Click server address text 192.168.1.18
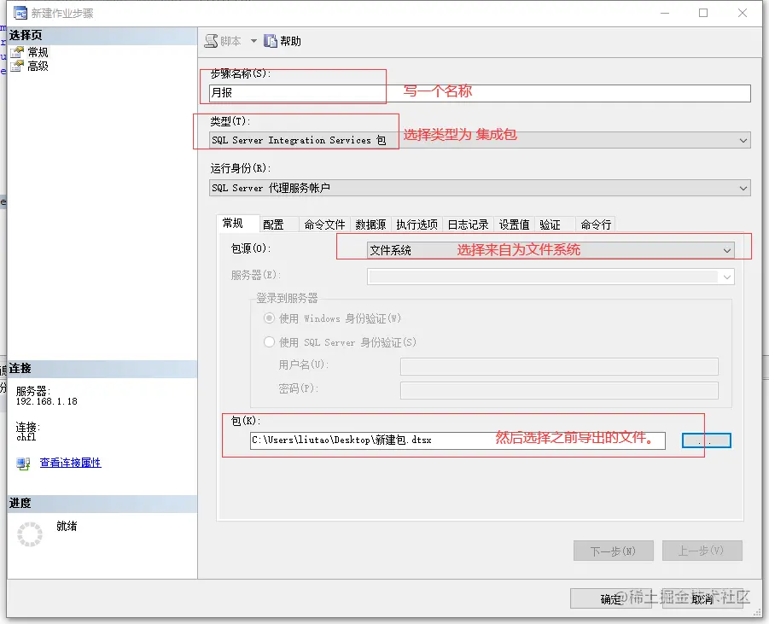 click(47, 402)
